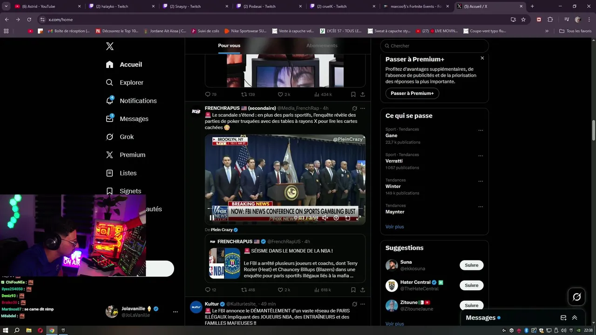Open the Plein Crazy source link

pos(224,230)
